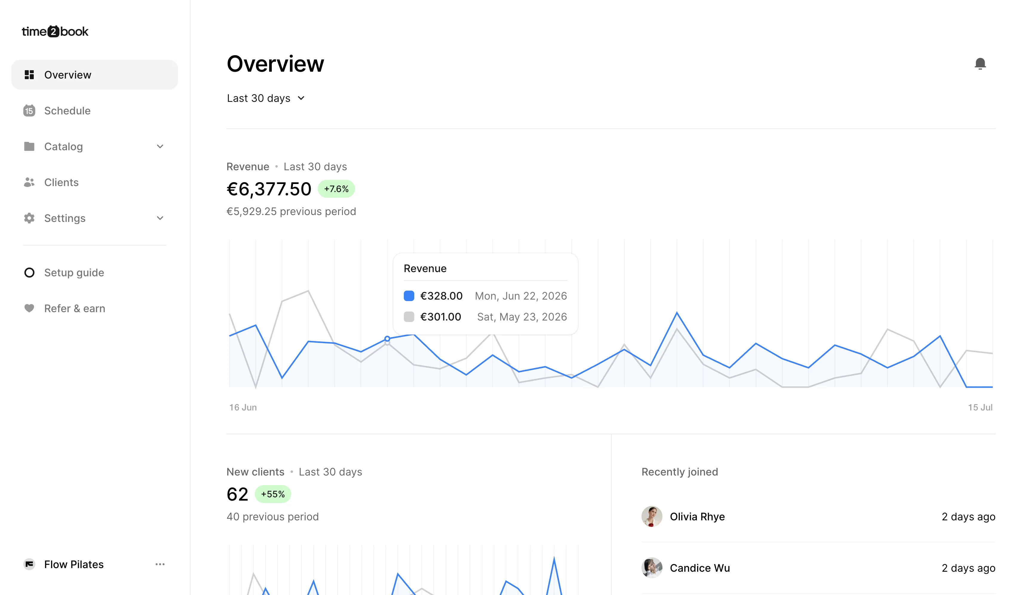
Task: Click the €6,377.50 revenue total
Action: 269,189
